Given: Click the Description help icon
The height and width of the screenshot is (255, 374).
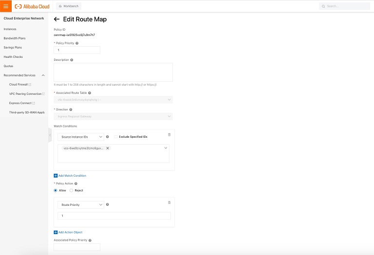Looking at the screenshot, I should click(72, 60).
